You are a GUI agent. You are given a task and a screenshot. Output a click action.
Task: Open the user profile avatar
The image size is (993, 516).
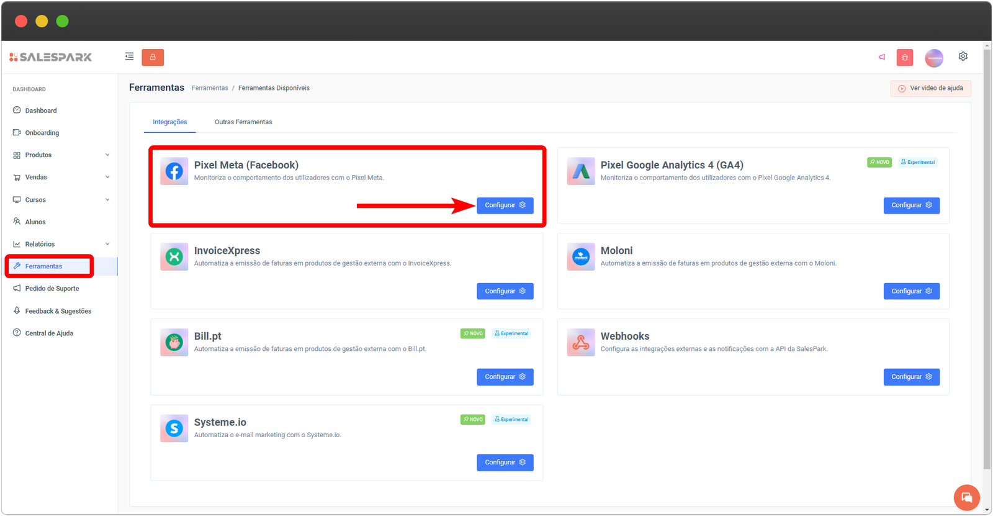pyautogui.click(x=933, y=58)
